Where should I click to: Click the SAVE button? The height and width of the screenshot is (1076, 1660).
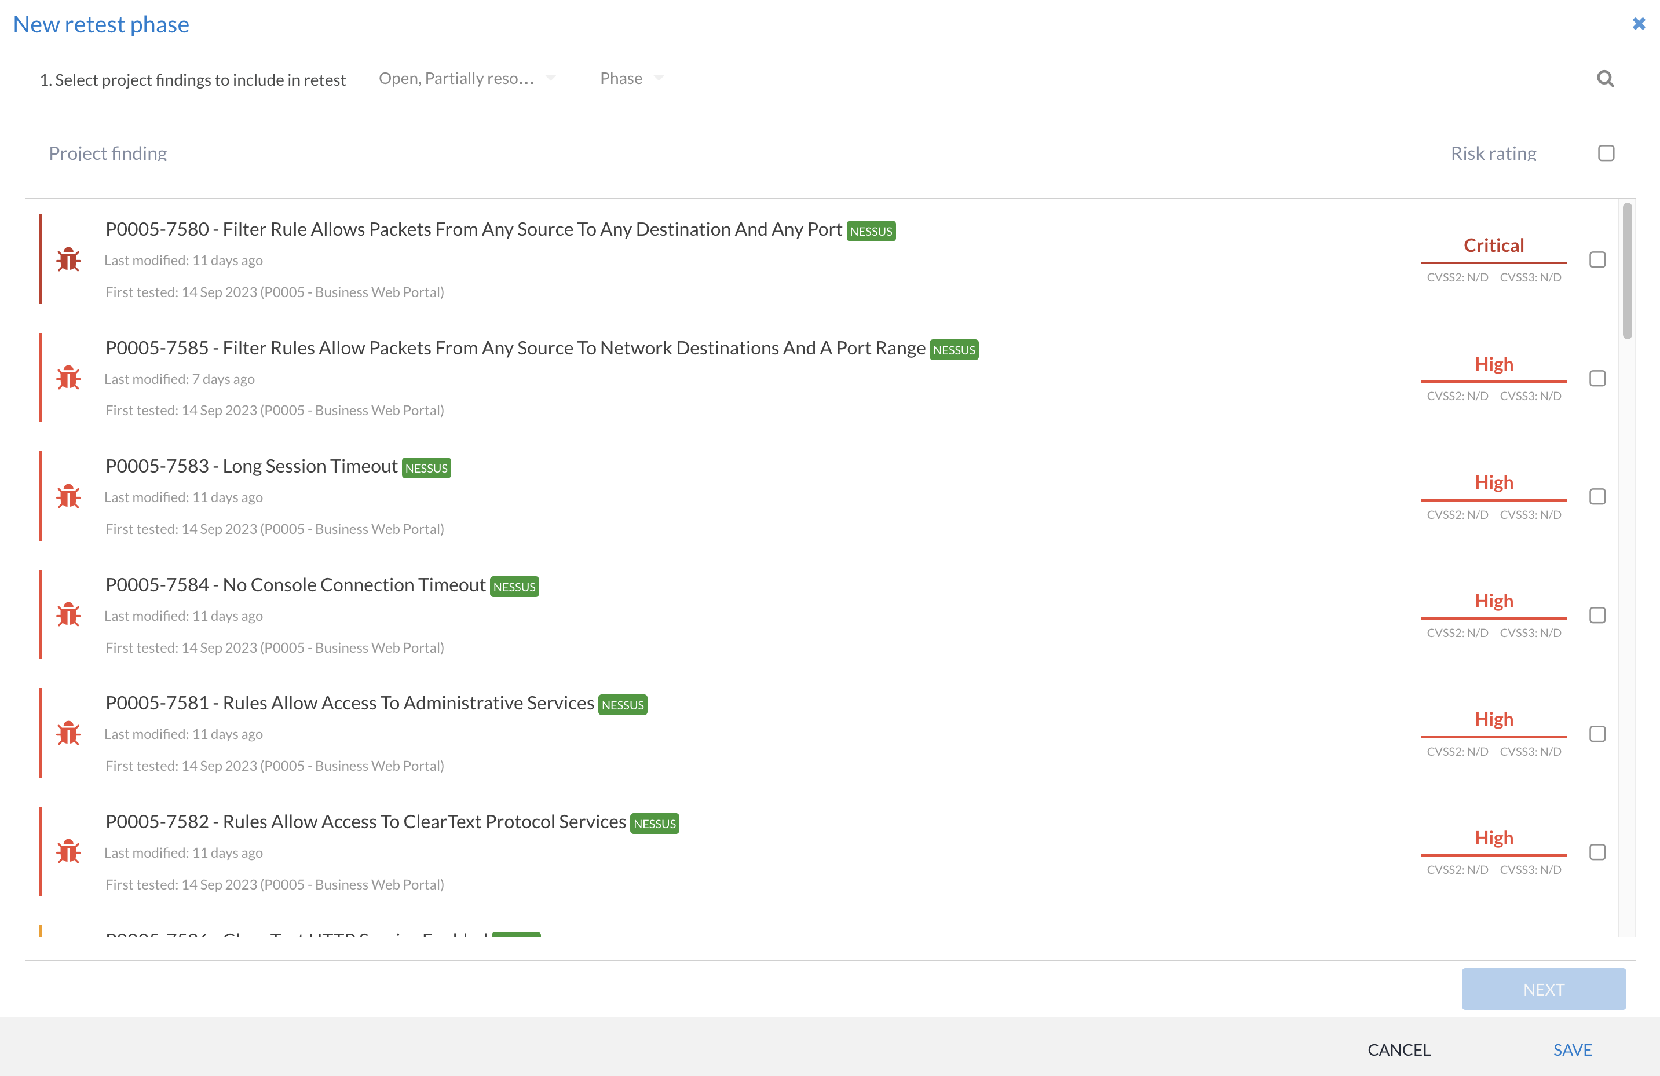pos(1572,1049)
